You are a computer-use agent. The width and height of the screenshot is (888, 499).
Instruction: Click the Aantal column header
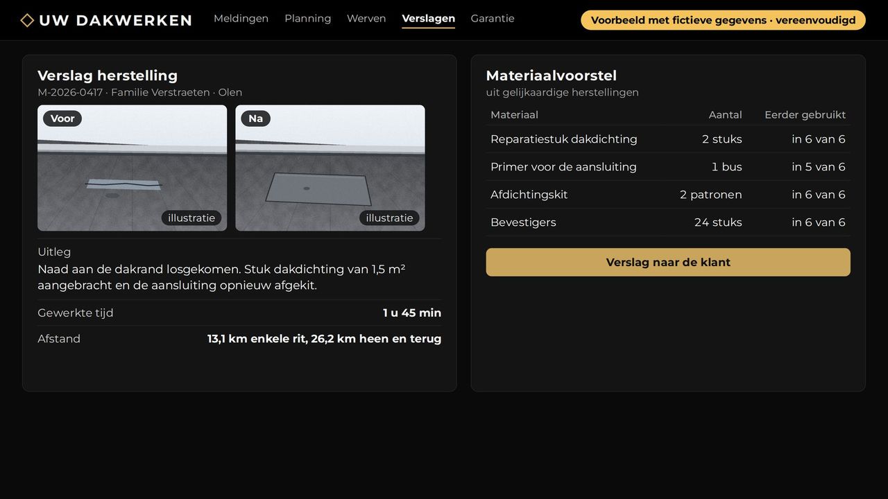(x=726, y=115)
